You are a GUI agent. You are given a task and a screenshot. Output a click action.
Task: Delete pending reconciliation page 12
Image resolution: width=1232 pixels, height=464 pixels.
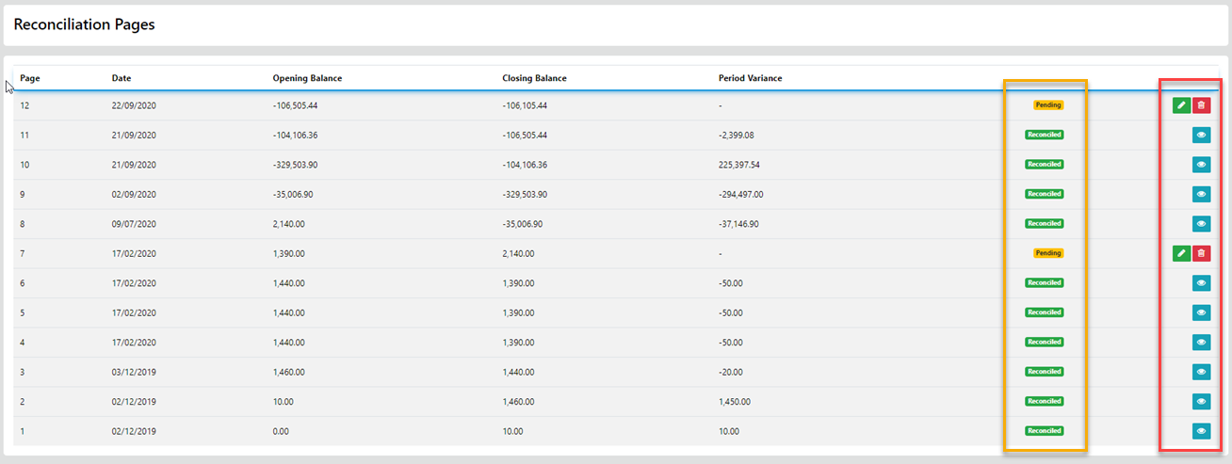click(x=1201, y=105)
